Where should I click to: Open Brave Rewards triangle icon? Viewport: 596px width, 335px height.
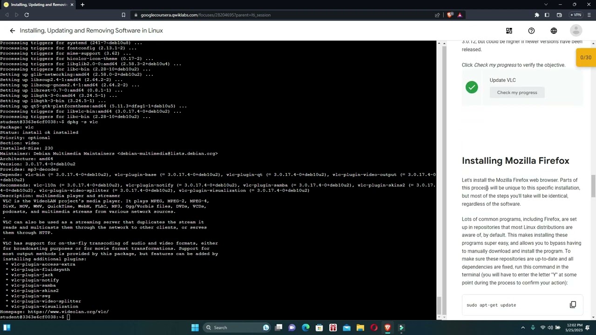coord(460,15)
